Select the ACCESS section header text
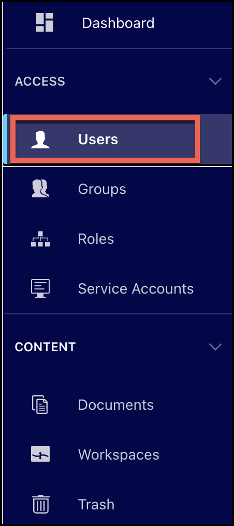The height and width of the screenshot is (526, 234). (x=40, y=81)
